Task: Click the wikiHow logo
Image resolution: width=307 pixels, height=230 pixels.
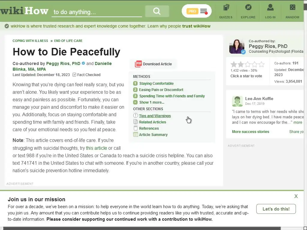Action: coord(24,11)
